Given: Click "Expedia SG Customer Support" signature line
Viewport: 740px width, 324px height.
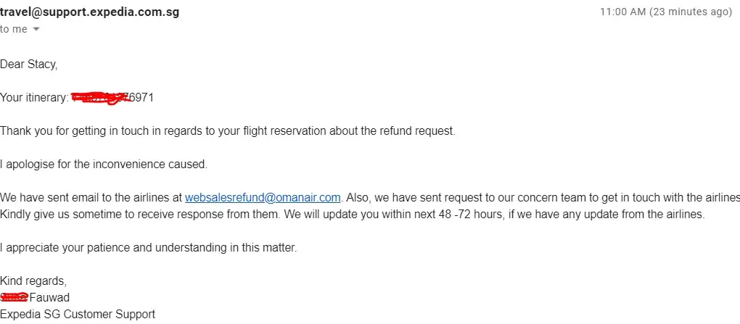Looking at the screenshot, I should [x=78, y=314].
